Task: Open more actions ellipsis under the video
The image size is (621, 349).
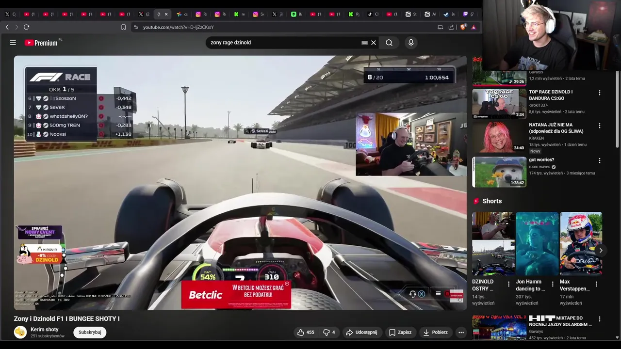Action: (461, 332)
